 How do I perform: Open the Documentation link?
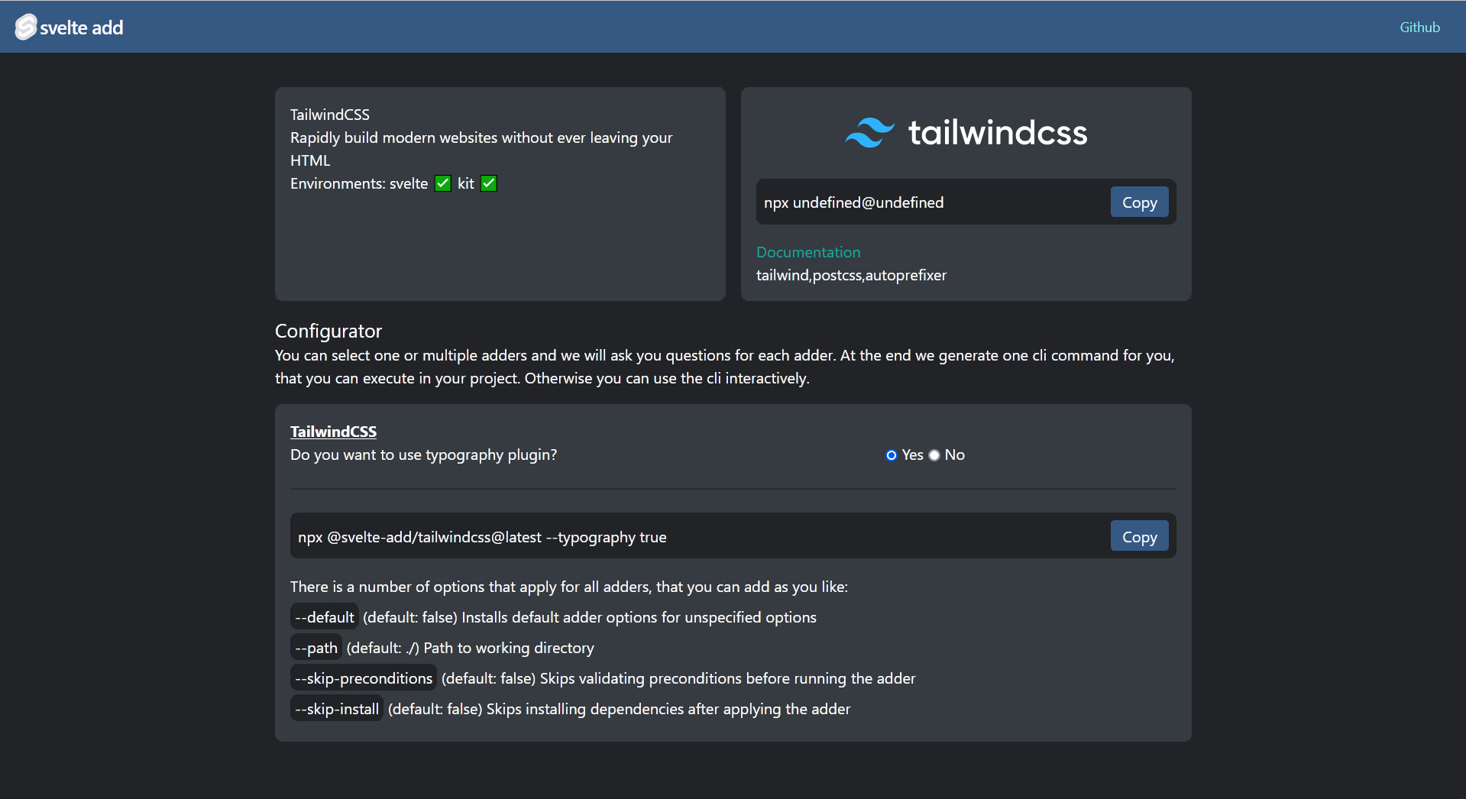click(x=807, y=252)
